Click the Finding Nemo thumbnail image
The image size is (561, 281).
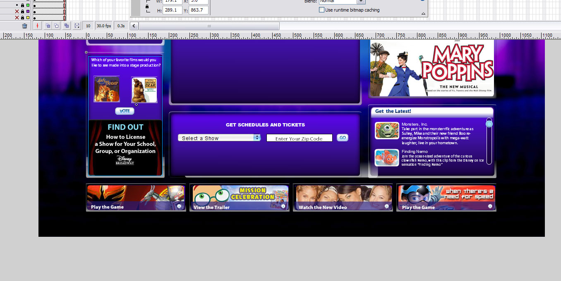coord(387,158)
